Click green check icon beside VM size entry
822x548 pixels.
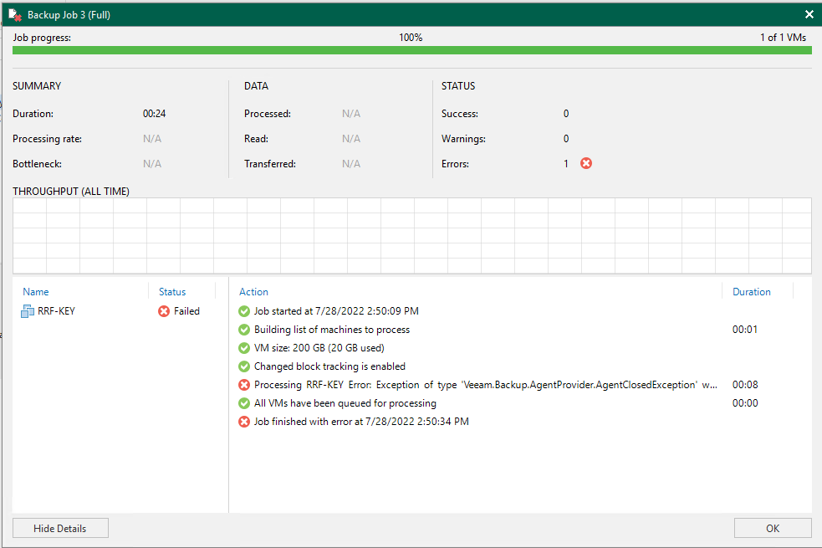pos(244,348)
